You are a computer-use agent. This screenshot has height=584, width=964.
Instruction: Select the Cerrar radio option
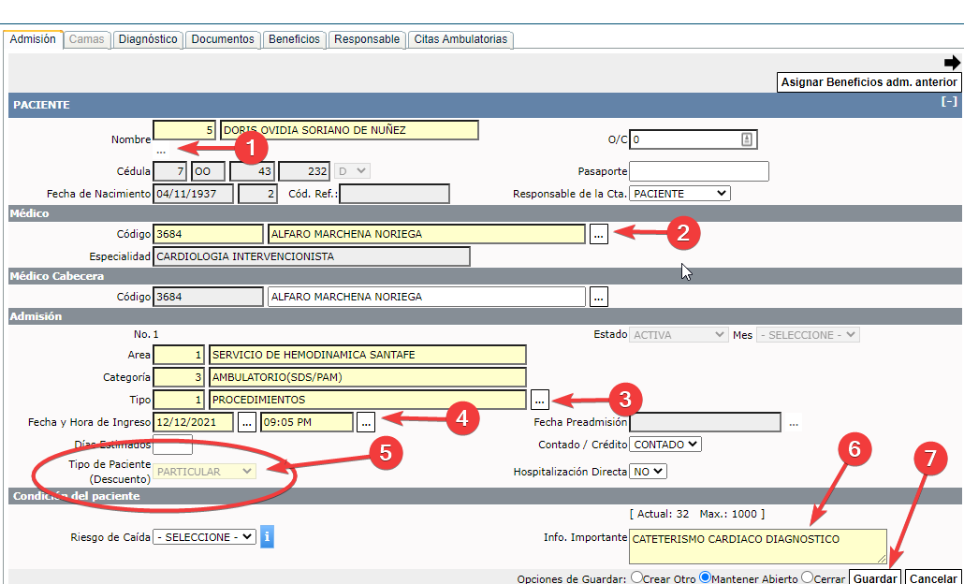tap(807, 577)
